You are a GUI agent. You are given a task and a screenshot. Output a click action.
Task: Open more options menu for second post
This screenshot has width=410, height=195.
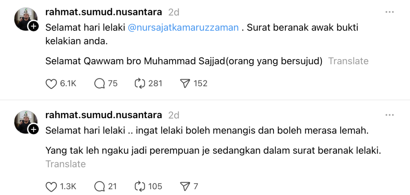[x=389, y=115]
